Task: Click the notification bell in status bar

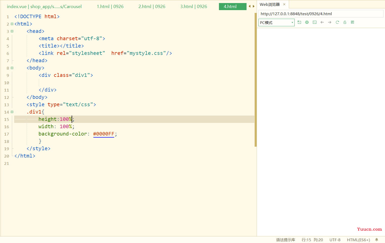Action: pyautogui.click(x=377, y=240)
